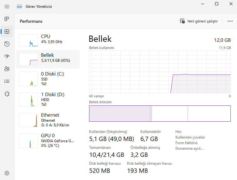Click the Bellek kullanımı usage graph
The height and width of the screenshot is (180, 237).
160,72
